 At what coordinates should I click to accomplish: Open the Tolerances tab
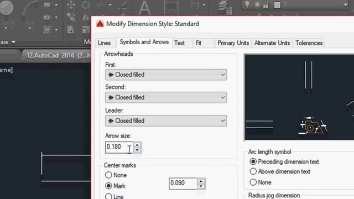click(309, 43)
